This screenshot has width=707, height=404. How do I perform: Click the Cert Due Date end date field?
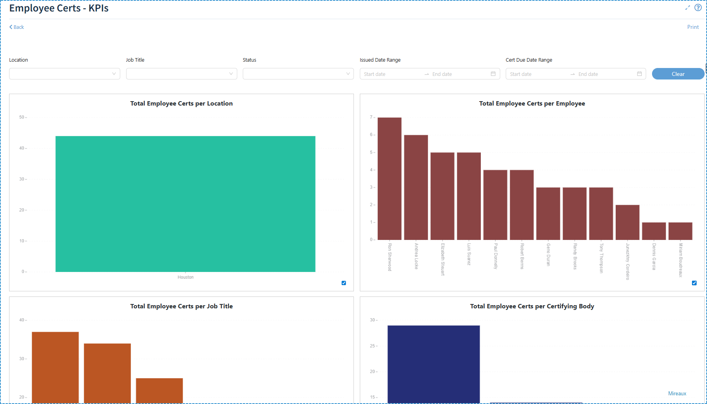pyautogui.click(x=605, y=74)
